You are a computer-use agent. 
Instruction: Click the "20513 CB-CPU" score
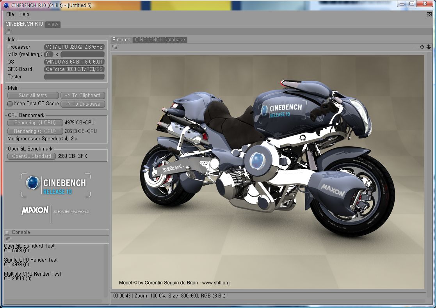[81, 131]
